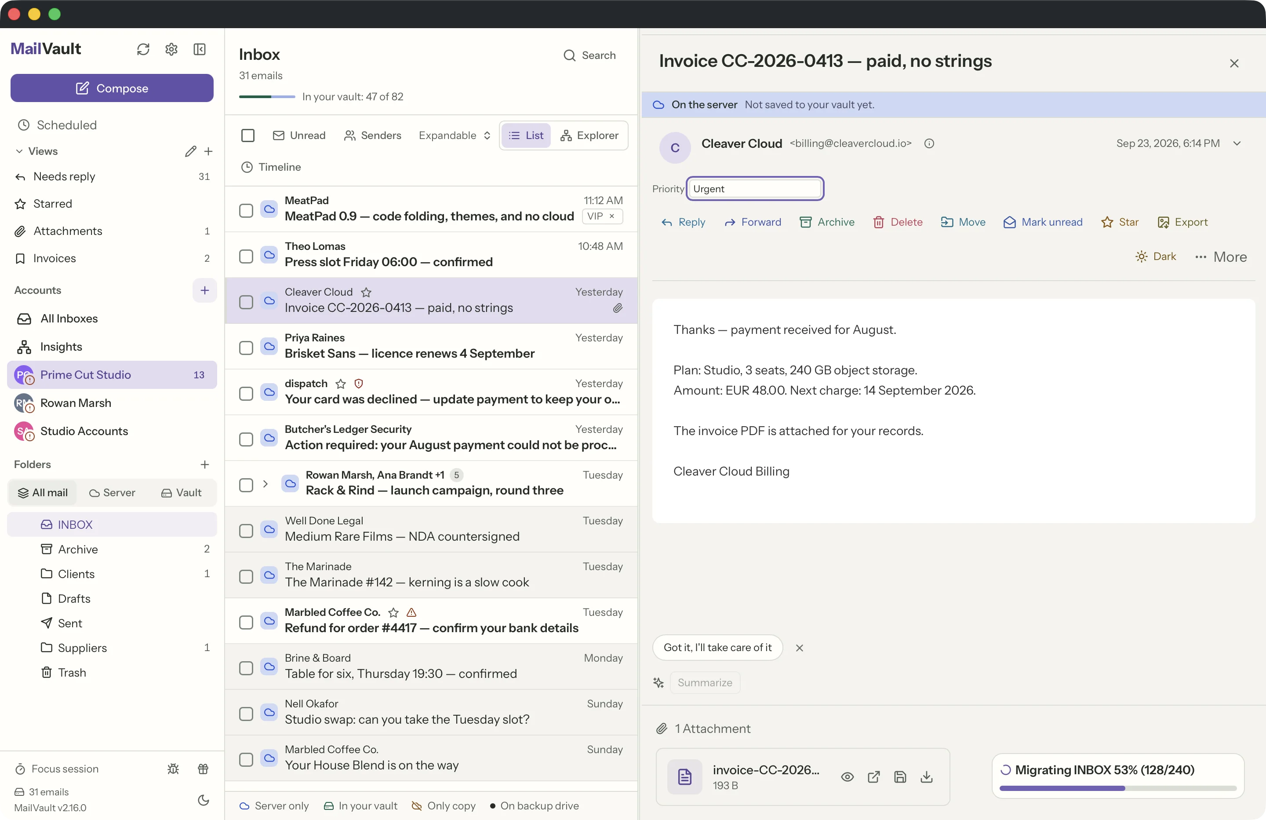This screenshot has width=1266, height=820.
Task: Open the More actions menu
Action: pos(1221,256)
